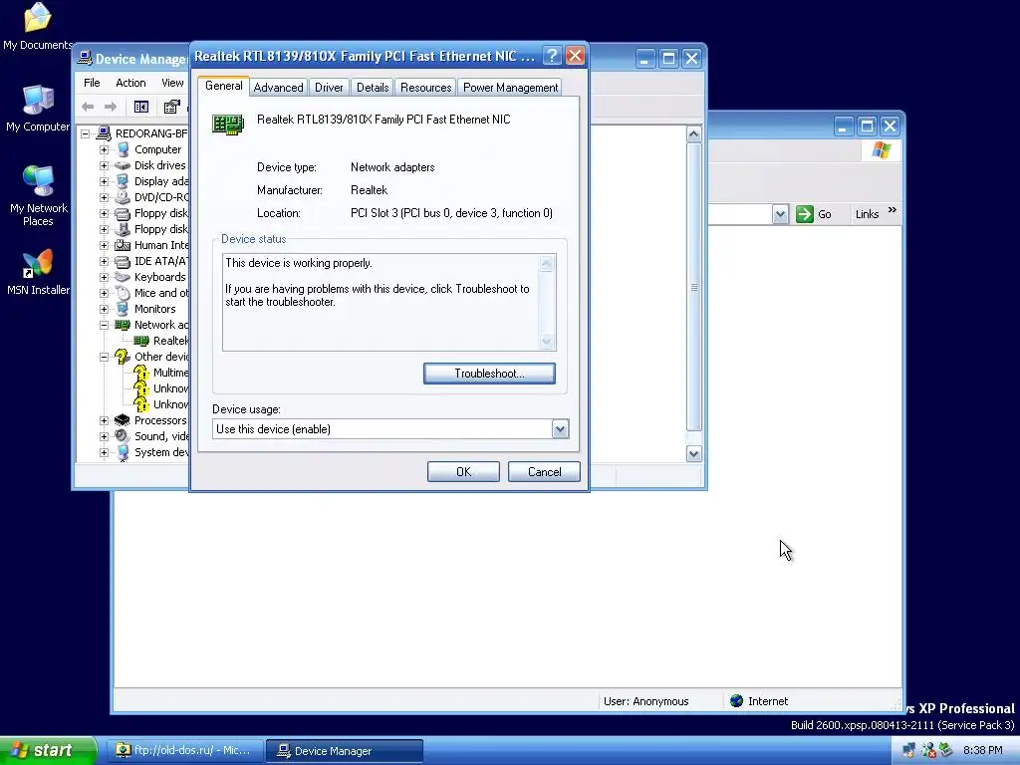Switch to the Driver tab
Viewport: 1020px width, 765px height.
pyautogui.click(x=329, y=88)
